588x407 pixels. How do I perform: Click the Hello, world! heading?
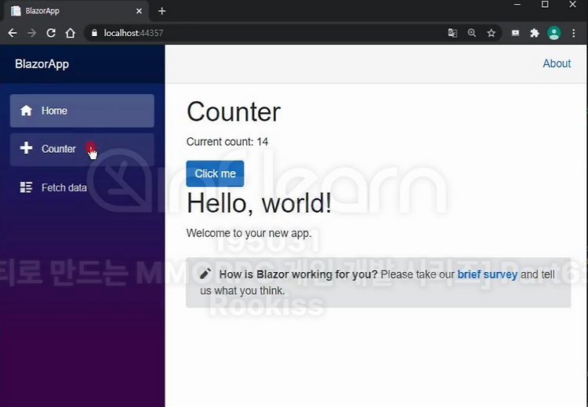[x=260, y=203]
